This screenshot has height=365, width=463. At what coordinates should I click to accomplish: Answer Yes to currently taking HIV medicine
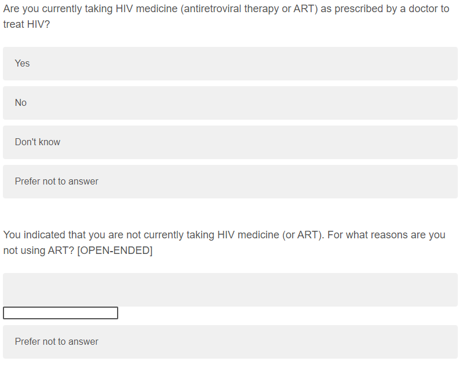[x=230, y=64]
